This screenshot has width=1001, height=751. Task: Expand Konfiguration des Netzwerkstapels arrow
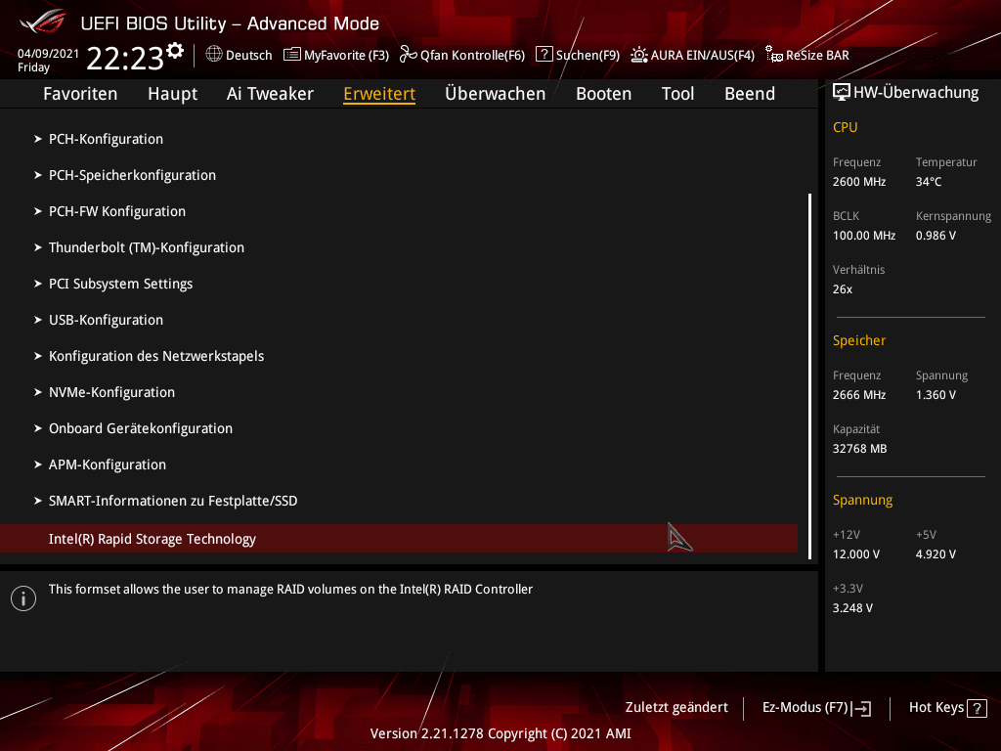click(38, 356)
